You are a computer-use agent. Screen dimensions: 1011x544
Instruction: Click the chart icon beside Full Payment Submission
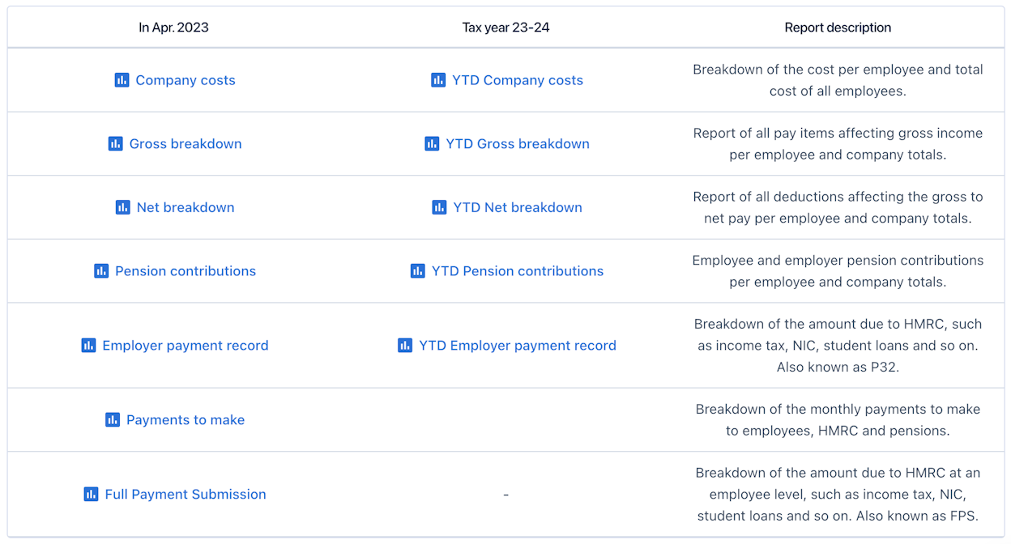click(92, 494)
